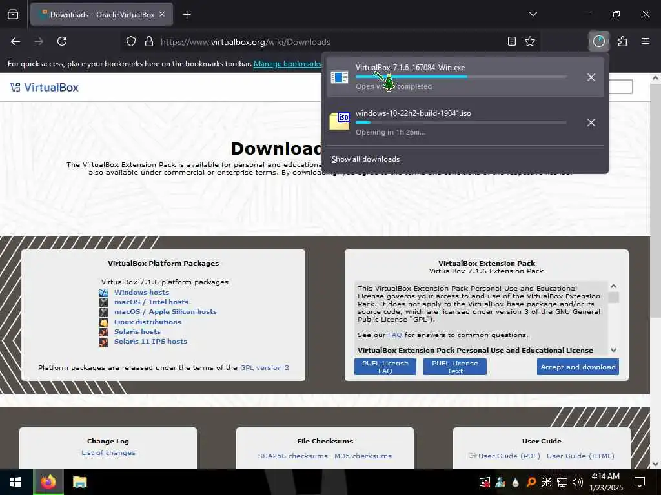Open the GPL version 3 link
Screen dimensions: 661x495
[264, 367]
